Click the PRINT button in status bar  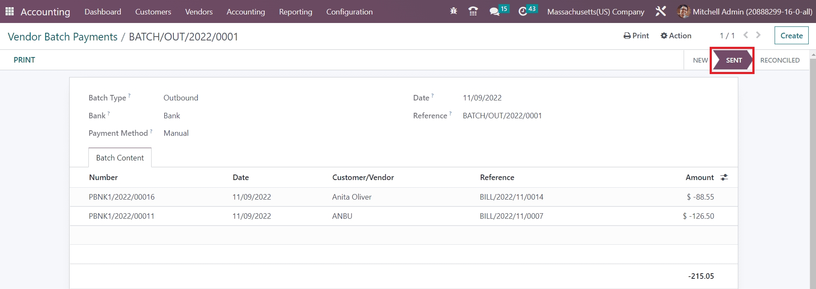[24, 60]
